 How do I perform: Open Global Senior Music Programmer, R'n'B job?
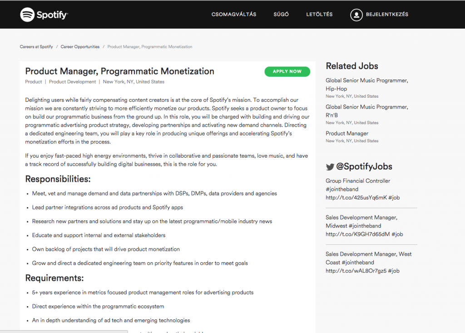pos(367,111)
